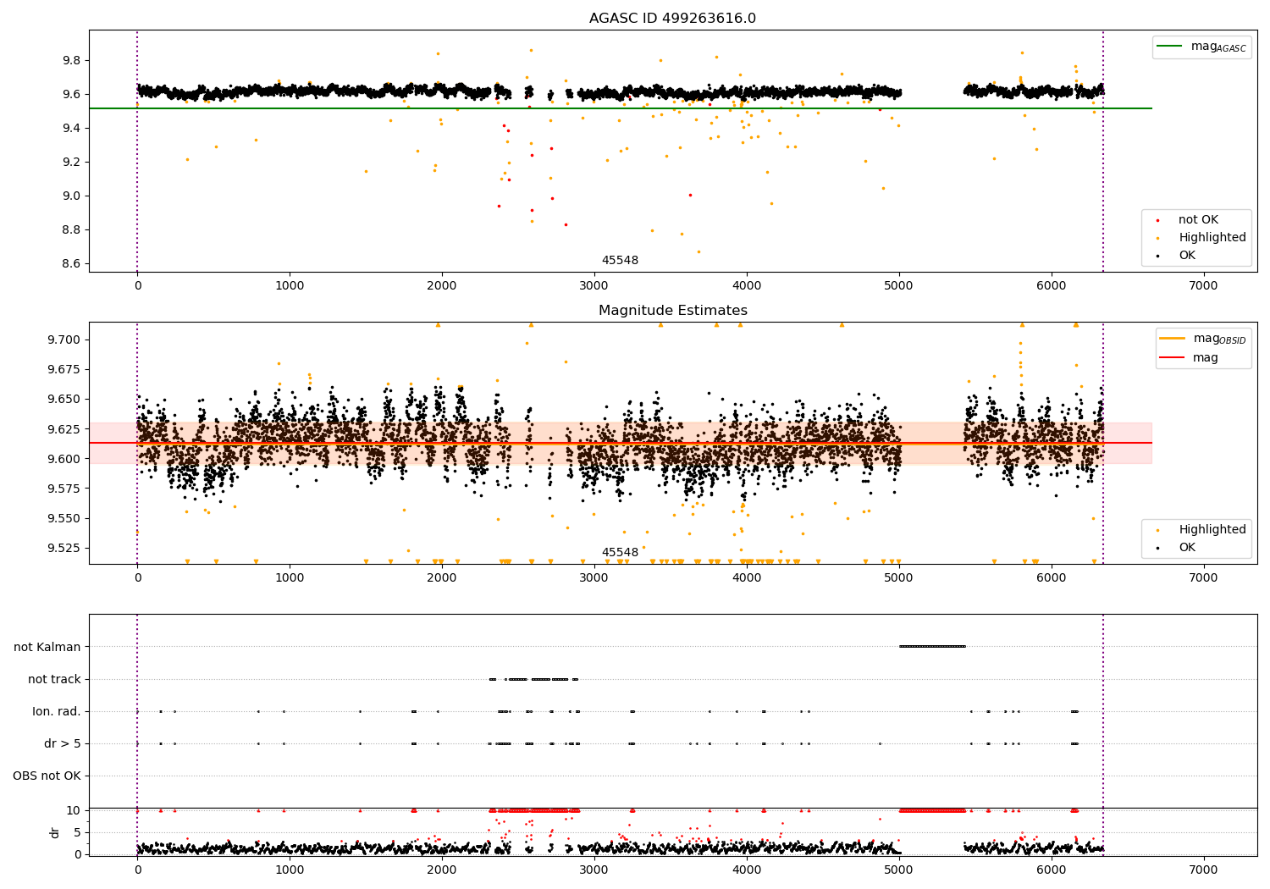
Task: Click the 8.6 y-axis tick in top plot
Action: coord(71,264)
